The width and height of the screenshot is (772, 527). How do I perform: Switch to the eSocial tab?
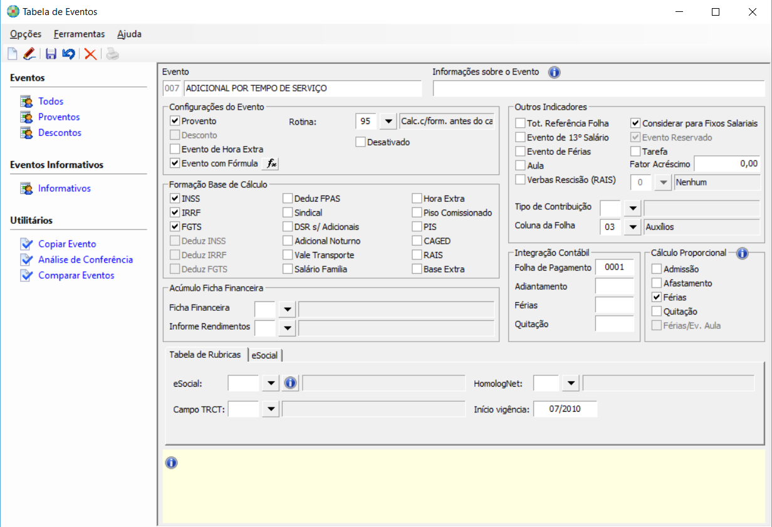click(x=264, y=355)
